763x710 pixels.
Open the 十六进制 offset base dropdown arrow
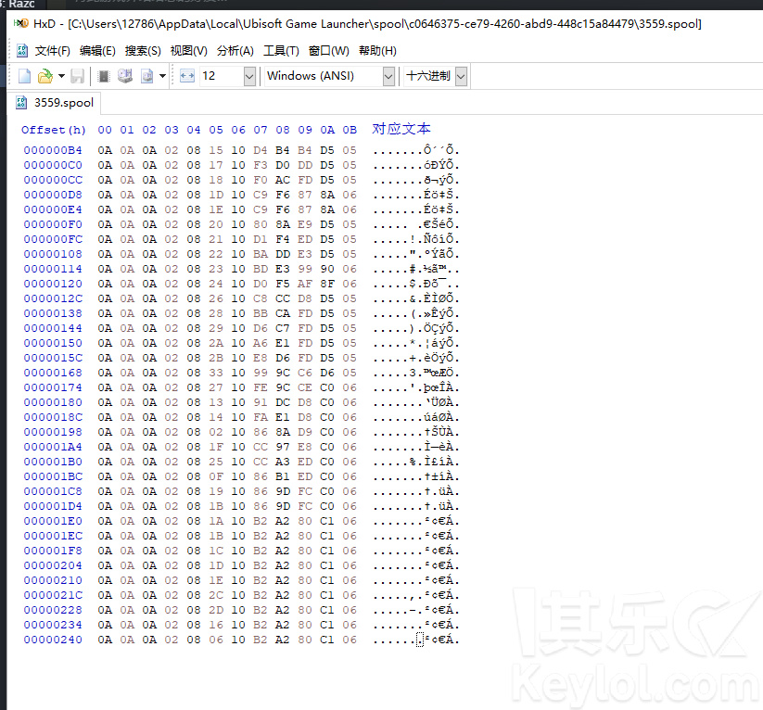click(462, 76)
